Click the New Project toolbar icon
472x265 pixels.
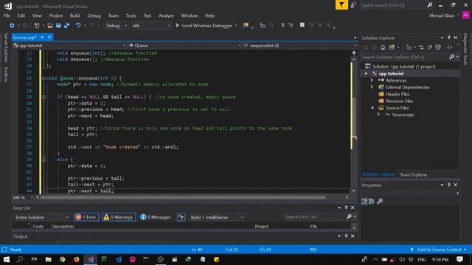coord(37,26)
